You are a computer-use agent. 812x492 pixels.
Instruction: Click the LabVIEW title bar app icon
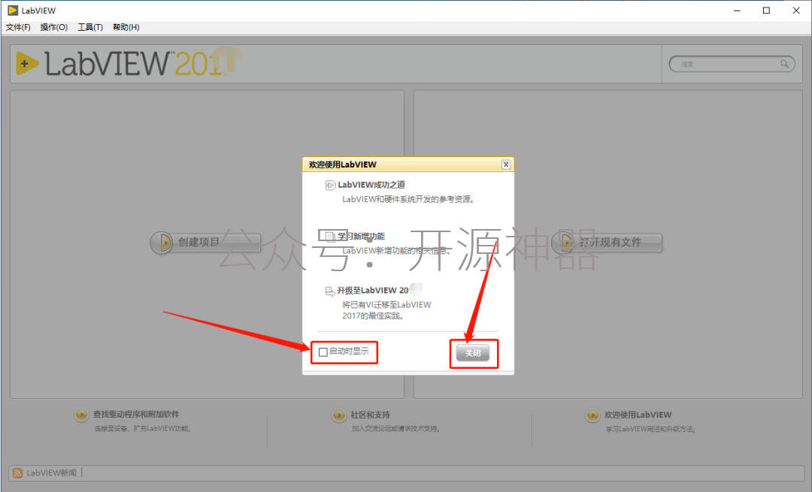click(x=13, y=11)
